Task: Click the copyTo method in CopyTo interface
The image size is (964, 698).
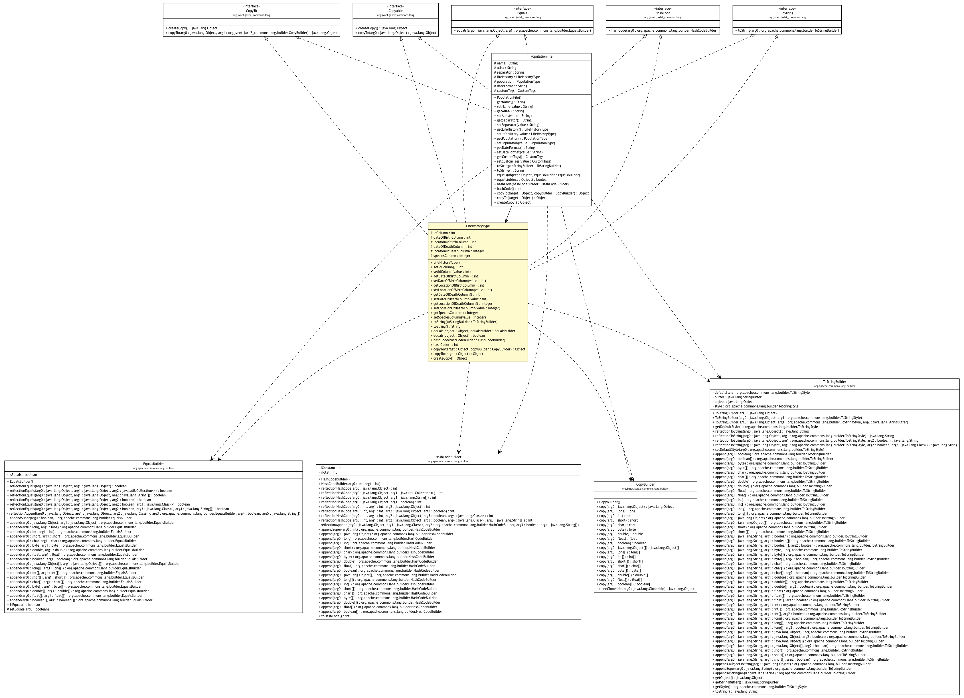Action: pyautogui.click(x=251, y=33)
